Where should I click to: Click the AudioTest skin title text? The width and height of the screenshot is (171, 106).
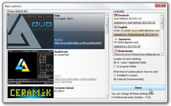tap(61, 52)
